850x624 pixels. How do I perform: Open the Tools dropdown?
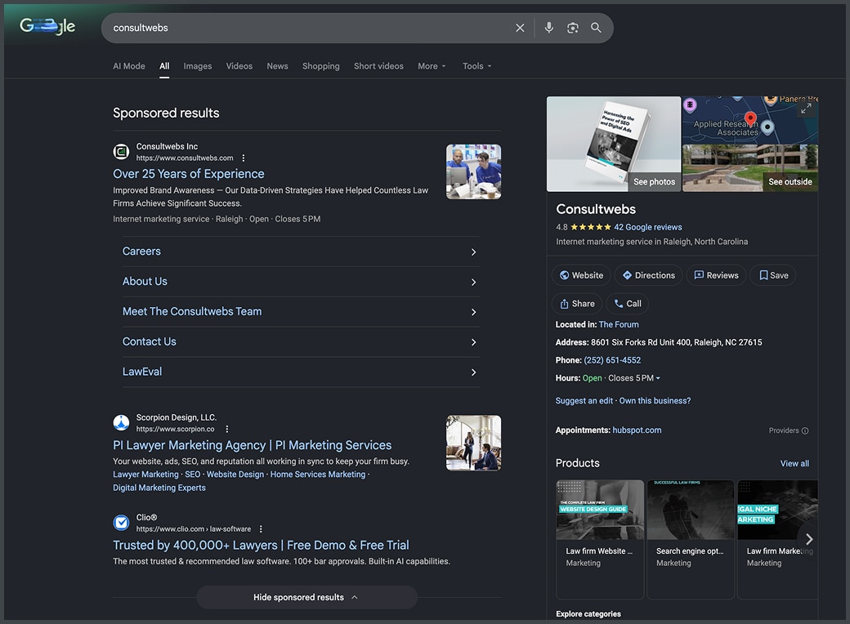476,65
